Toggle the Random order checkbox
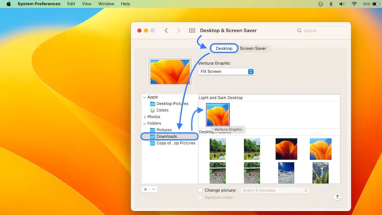Screen dimensions: 382x215 point(200,197)
